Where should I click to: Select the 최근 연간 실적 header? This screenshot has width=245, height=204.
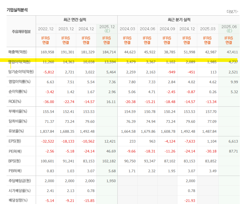click(75, 20)
